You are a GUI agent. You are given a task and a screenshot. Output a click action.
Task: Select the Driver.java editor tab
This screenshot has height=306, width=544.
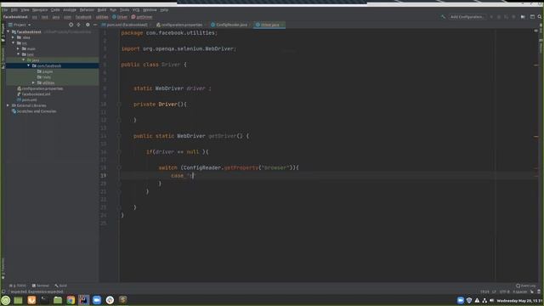[x=269, y=25]
